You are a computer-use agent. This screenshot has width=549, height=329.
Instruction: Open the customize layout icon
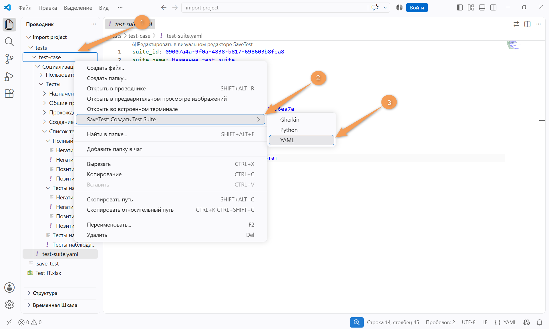point(471,7)
